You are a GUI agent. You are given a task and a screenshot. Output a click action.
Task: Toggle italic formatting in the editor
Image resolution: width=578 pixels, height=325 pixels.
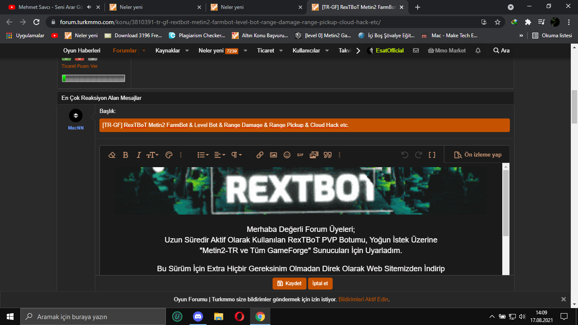click(x=138, y=155)
